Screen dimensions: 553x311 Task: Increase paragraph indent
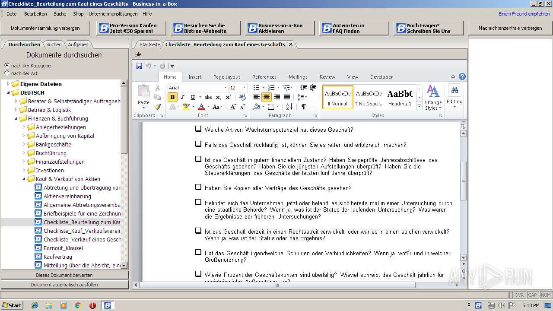tap(313, 87)
